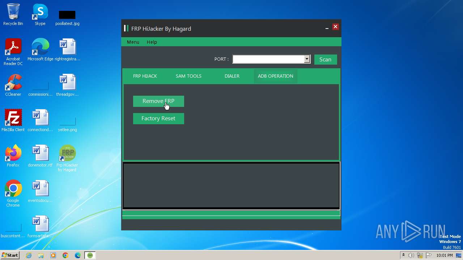This screenshot has width=463, height=260.
Task: Open Acrobat Reader DC shortcut
Action: pos(13,52)
